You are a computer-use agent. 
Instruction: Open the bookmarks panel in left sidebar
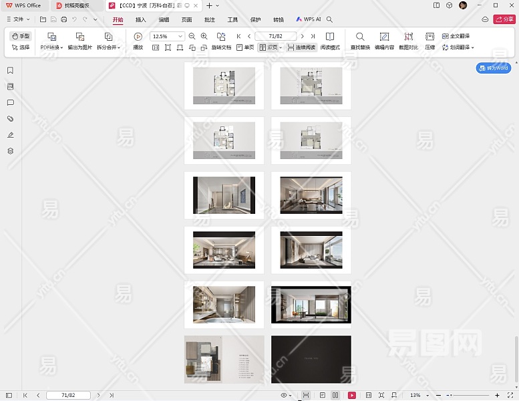10,70
